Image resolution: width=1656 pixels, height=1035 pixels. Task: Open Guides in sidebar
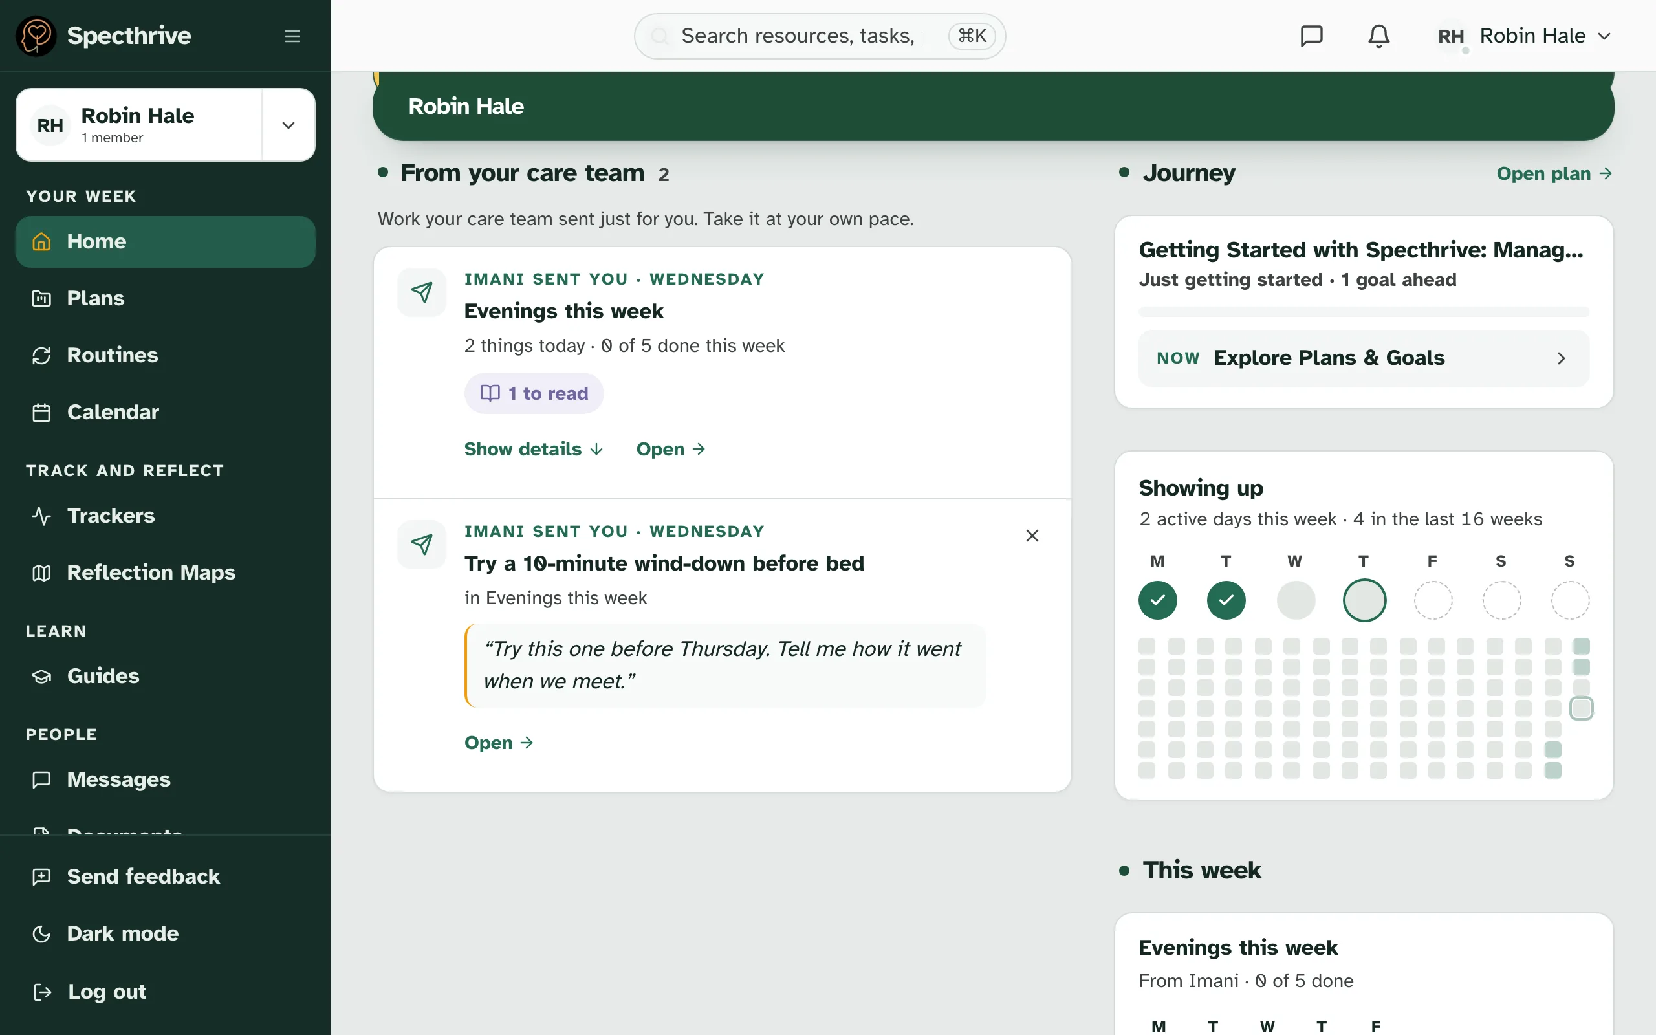click(166, 675)
